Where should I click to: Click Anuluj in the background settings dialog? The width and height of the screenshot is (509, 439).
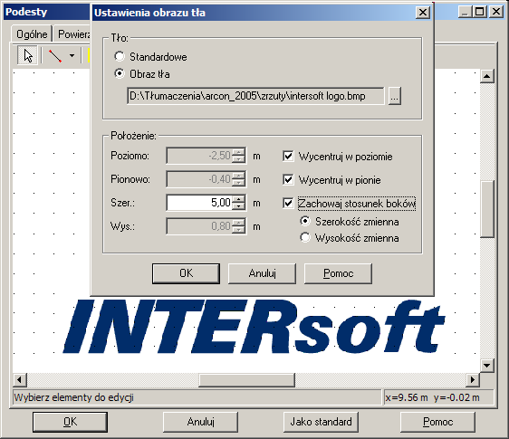pyautogui.click(x=263, y=273)
